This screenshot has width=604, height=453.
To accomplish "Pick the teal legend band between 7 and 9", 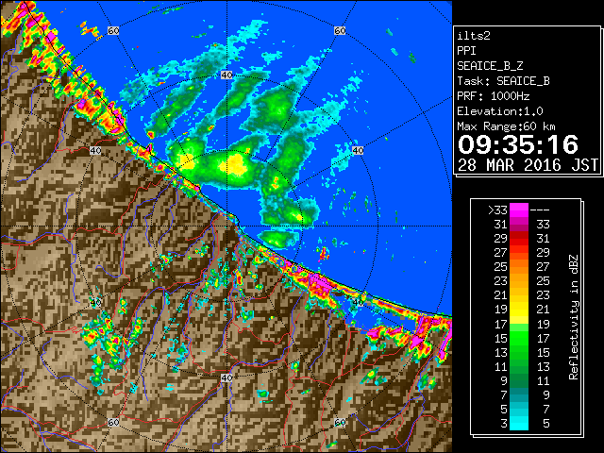I will [519, 394].
